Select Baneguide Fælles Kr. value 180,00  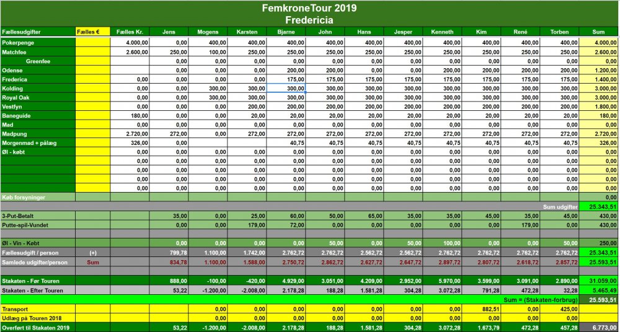click(130, 115)
